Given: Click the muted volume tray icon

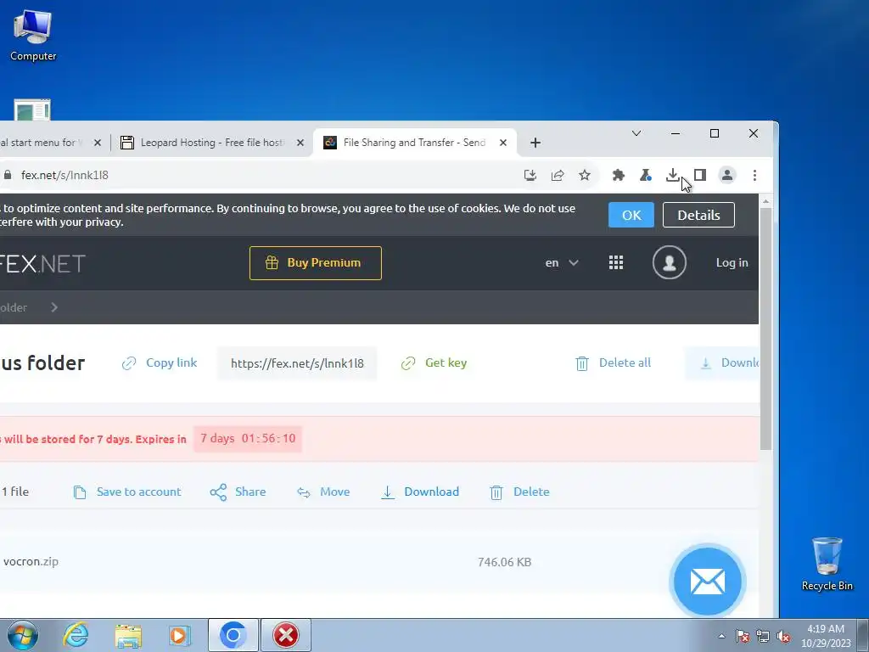Looking at the screenshot, I should coord(783,636).
